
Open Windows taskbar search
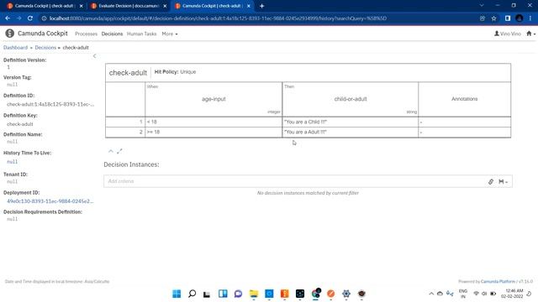tap(193, 294)
